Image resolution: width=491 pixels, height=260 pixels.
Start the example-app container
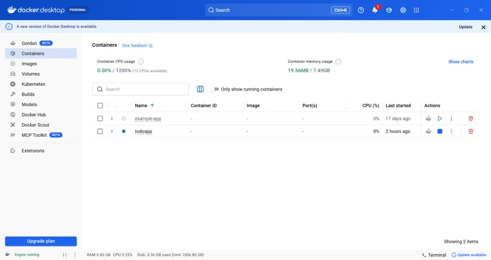click(440, 119)
